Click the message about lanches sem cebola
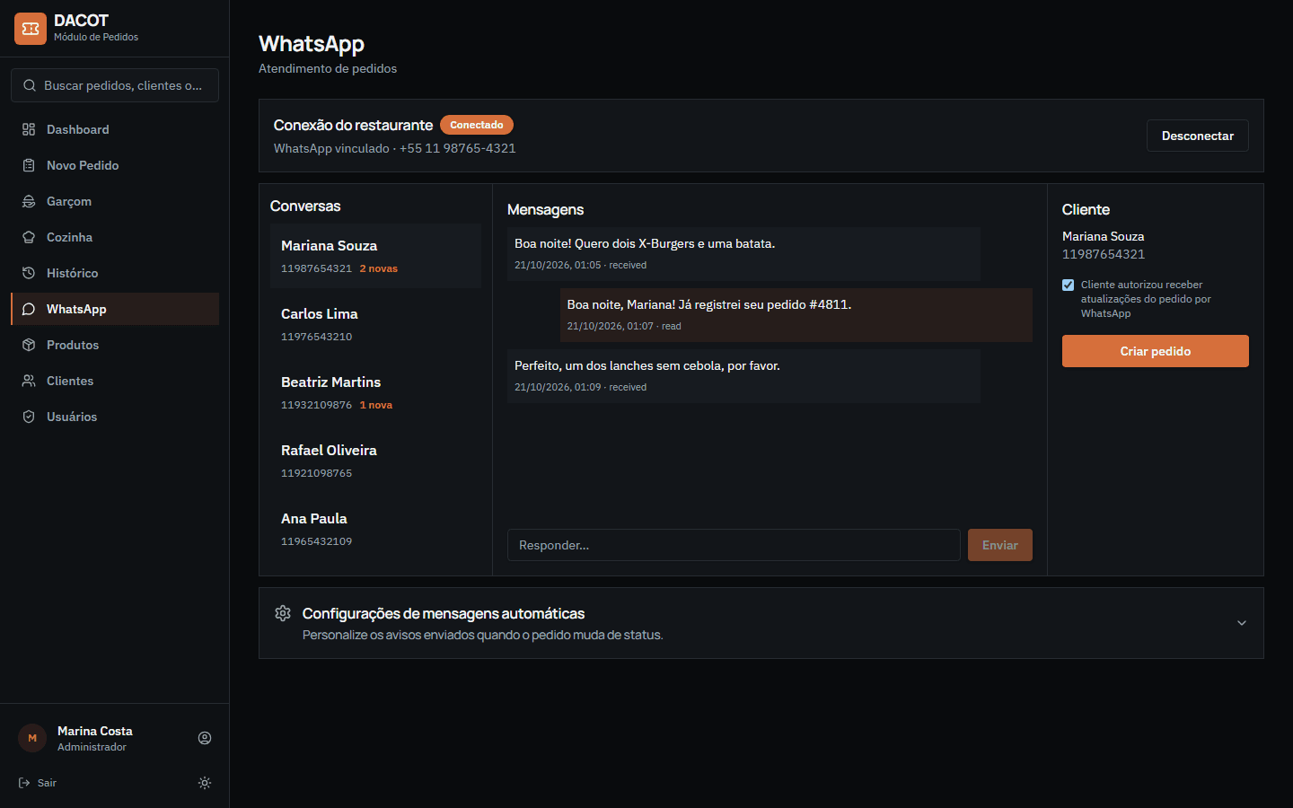1293x808 pixels. click(x=743, y=376)
